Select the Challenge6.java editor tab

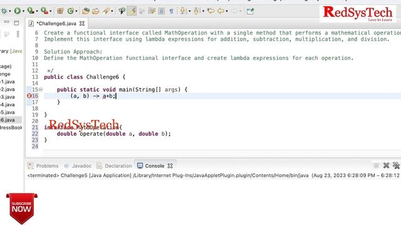(56, 24)
